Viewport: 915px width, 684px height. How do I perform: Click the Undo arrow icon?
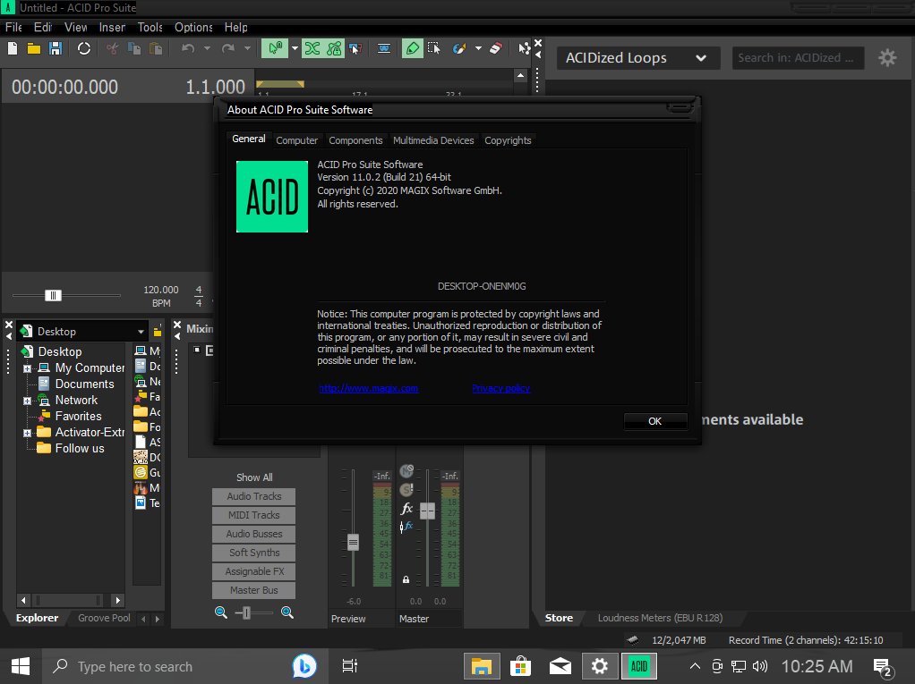[188, 48]
